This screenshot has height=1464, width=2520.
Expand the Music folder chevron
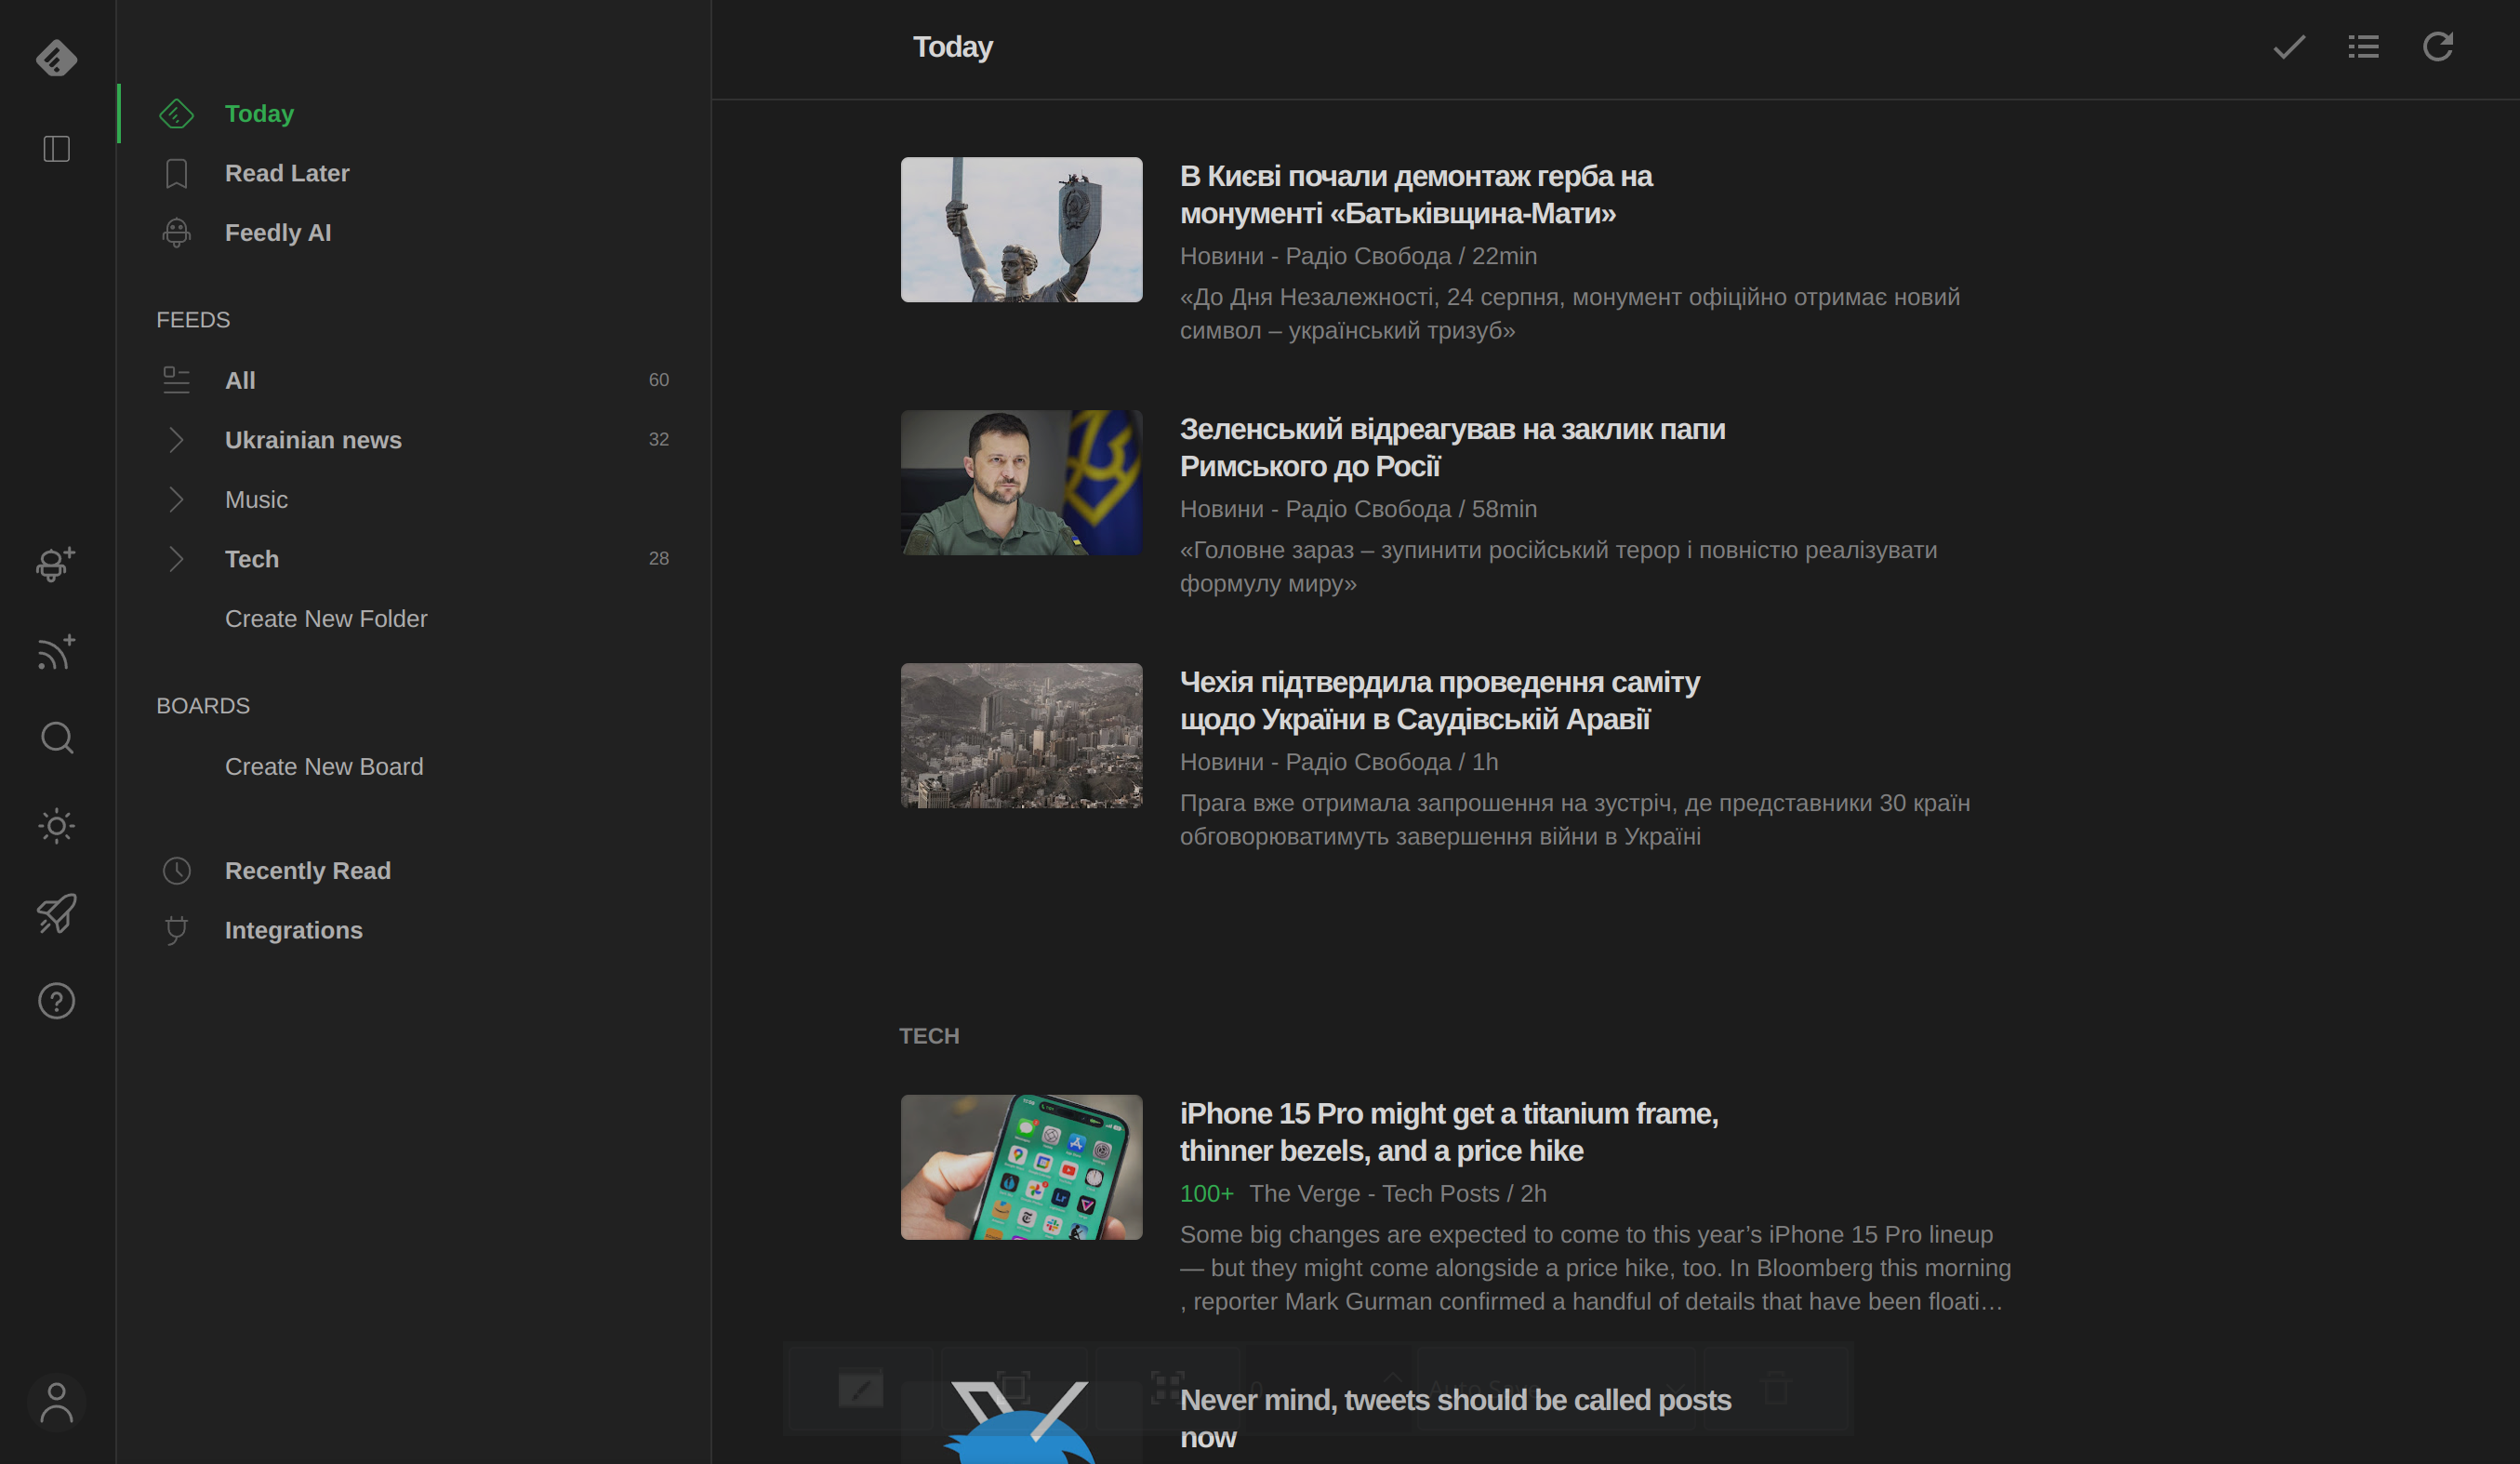click(x=176, y=499)
